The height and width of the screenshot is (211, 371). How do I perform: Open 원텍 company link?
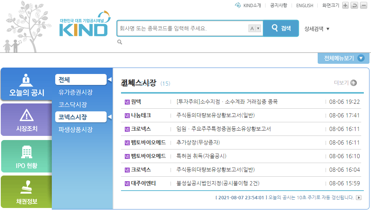(x=136, y=102)
